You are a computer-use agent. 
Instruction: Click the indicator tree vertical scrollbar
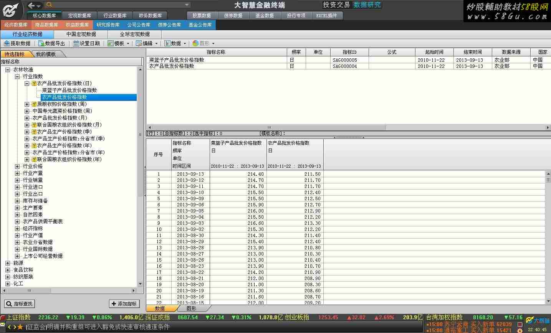click(x=140, y=176)
